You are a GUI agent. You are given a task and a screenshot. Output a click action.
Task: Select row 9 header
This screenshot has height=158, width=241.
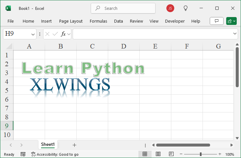(7, 126)
